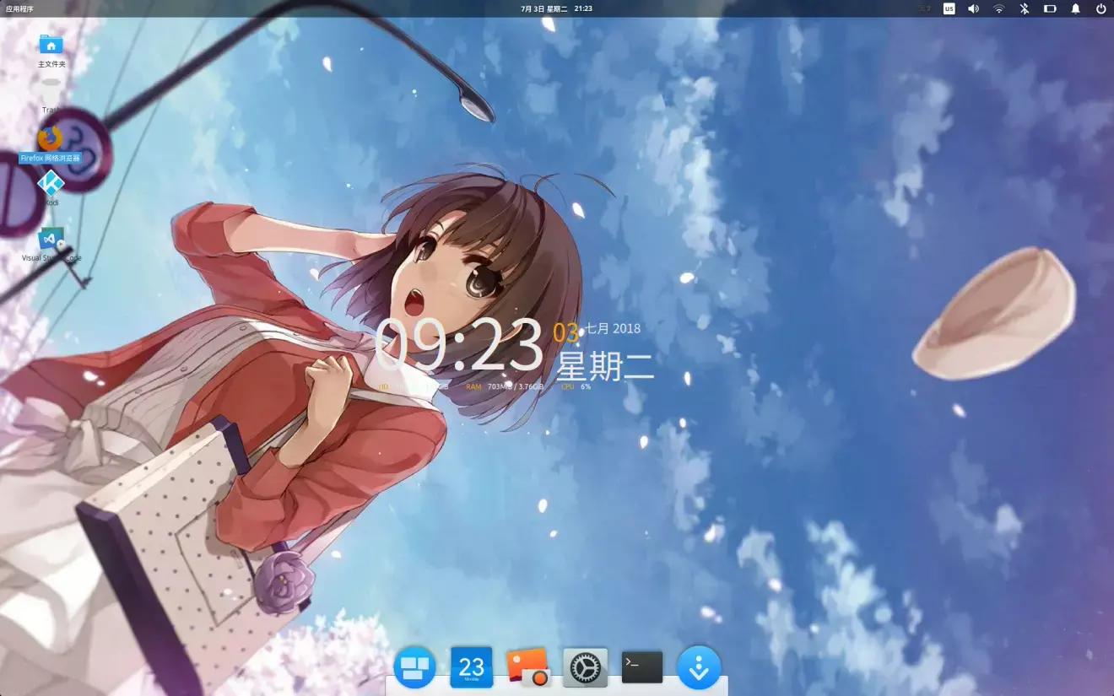
Task: Click the battery status icon
Action: [1050, 8]
